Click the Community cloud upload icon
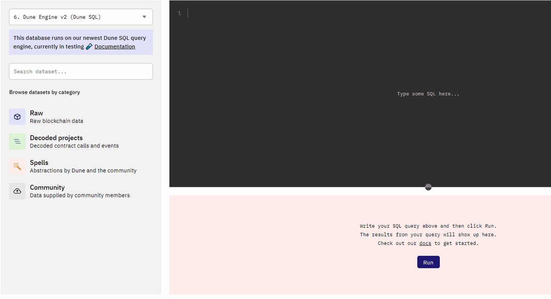Image resolution: width=551 pixels, height=299 pixels. (17, 191)
